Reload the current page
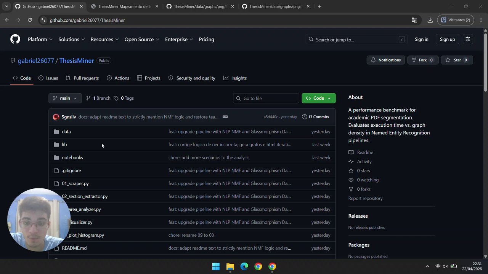The width and height of the screenshot is (488, 274). [30, 20]
